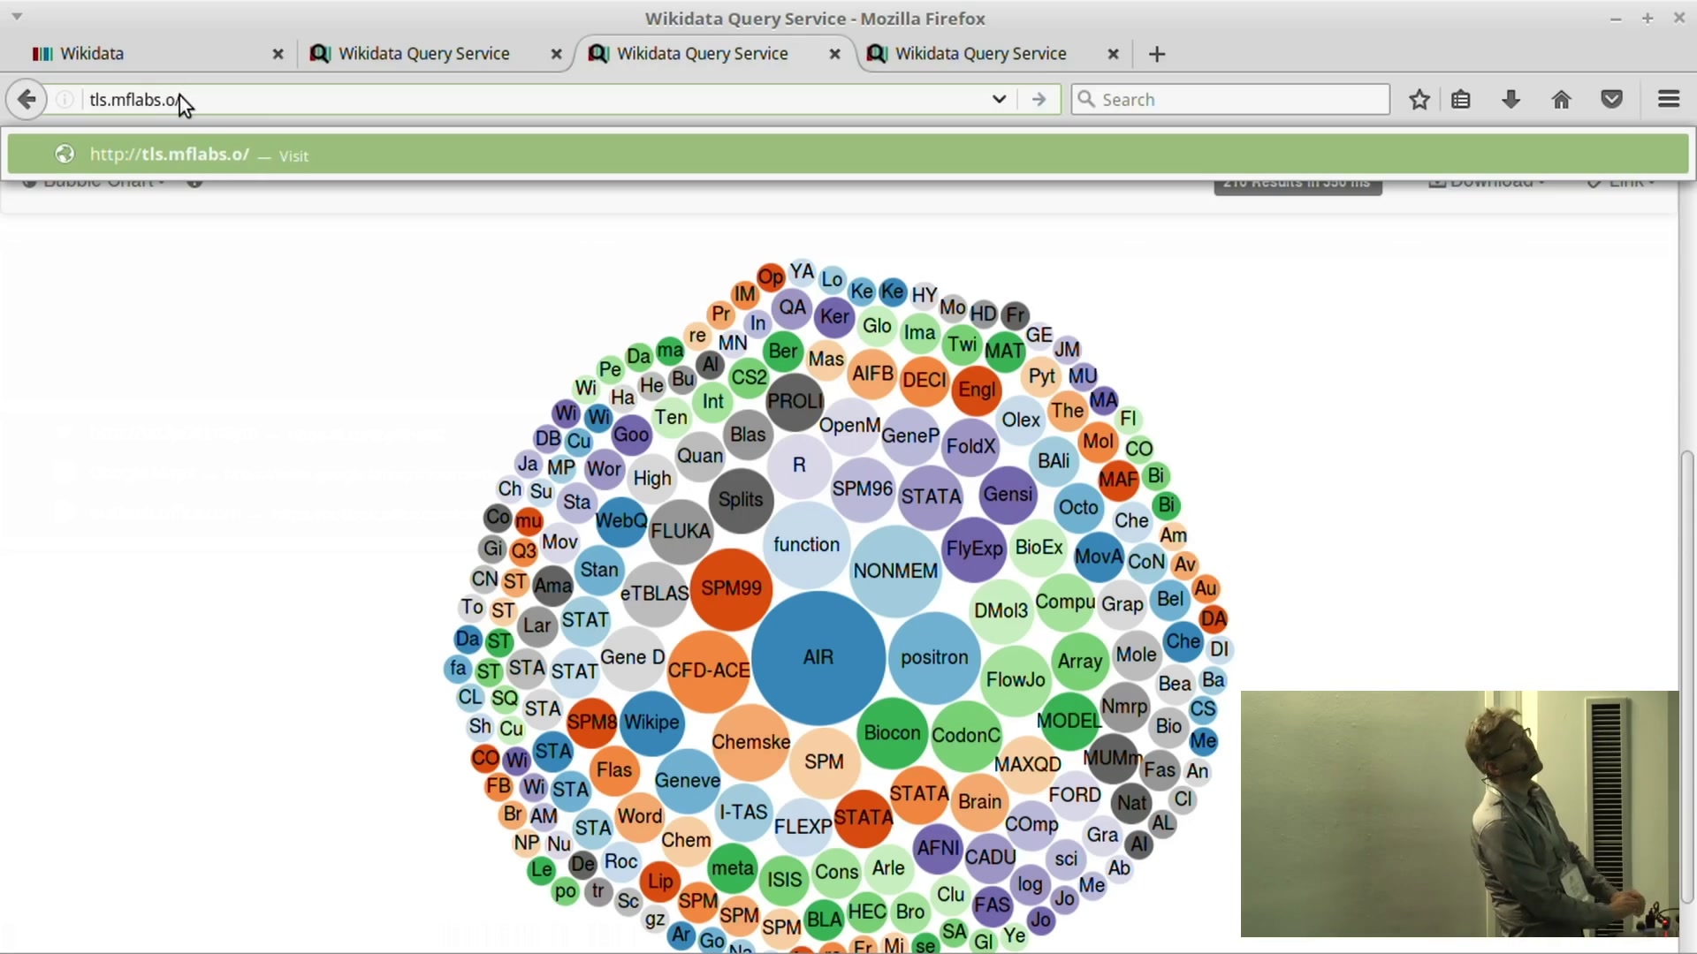1697x954 pixels.
Task: Select the SPM99 bubble
Action: point(731,588)
